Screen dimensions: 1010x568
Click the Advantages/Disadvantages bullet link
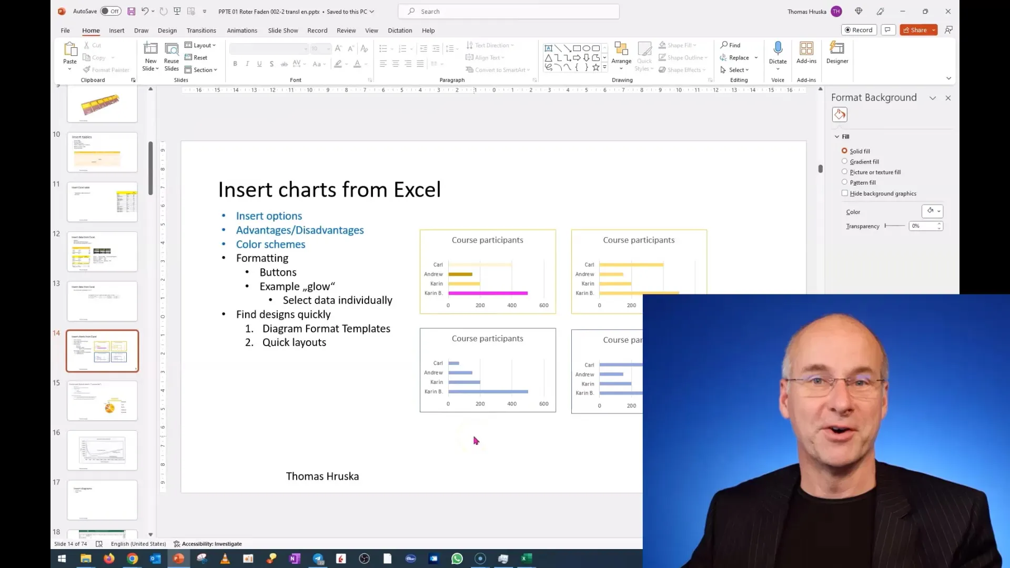[x=300, y=229]
